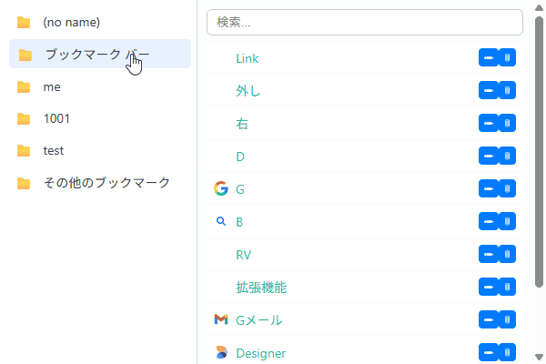
Task: Click the pencil icon on the B row
Action: pos(488,221)
